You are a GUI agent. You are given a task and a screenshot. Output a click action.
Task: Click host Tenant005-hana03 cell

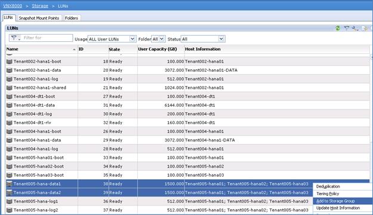click(x=204, y=175)
